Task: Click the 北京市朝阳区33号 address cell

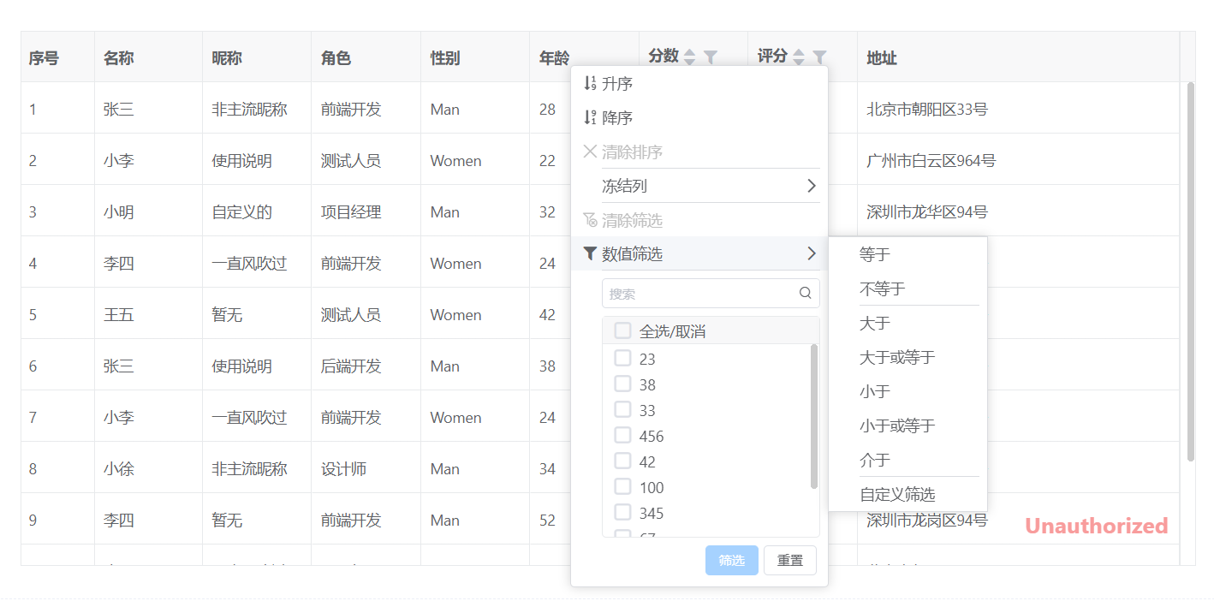Action: pos(1018,109)
